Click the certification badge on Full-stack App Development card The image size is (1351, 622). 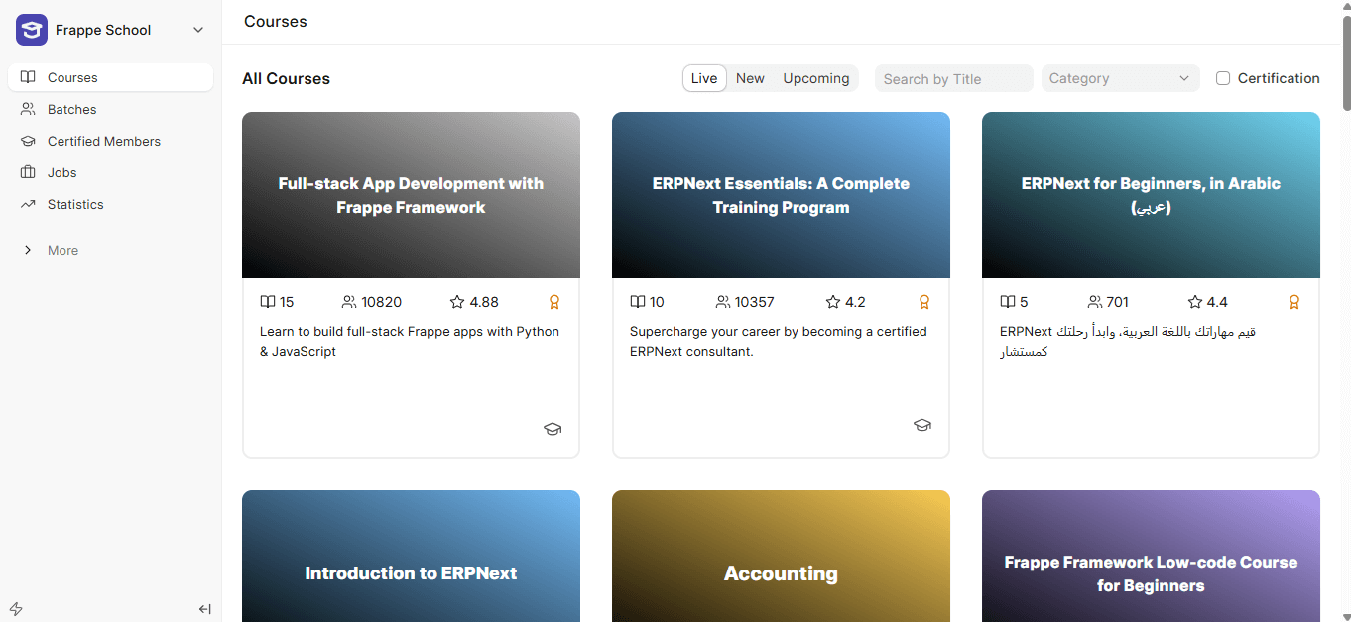click(x=554, y=302)
